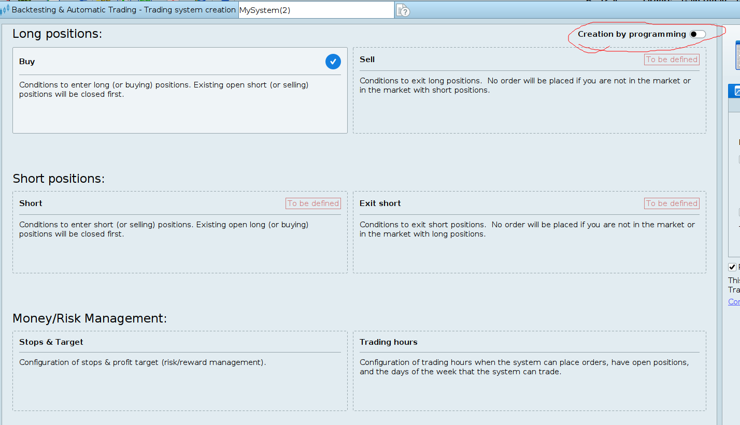740x425 pixels.
Task: Open the Buy conditions card
Action: click(180, 90)
